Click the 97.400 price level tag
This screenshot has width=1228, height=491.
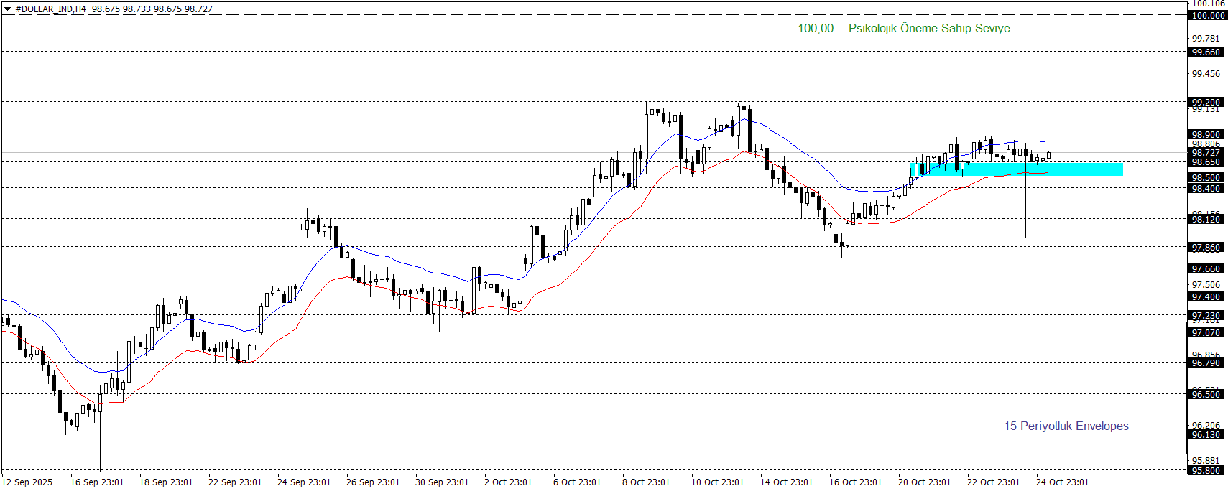1206,297
